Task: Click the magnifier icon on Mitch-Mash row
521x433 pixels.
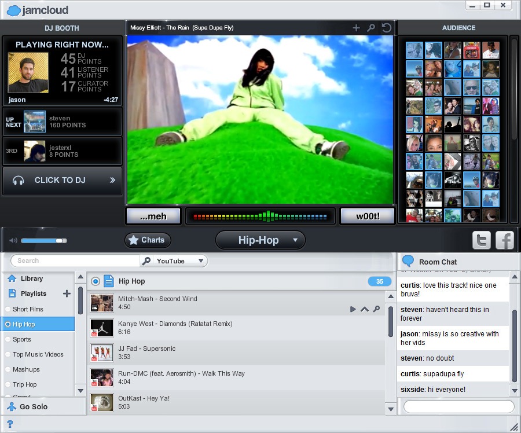Action: (x=376, y=309)
